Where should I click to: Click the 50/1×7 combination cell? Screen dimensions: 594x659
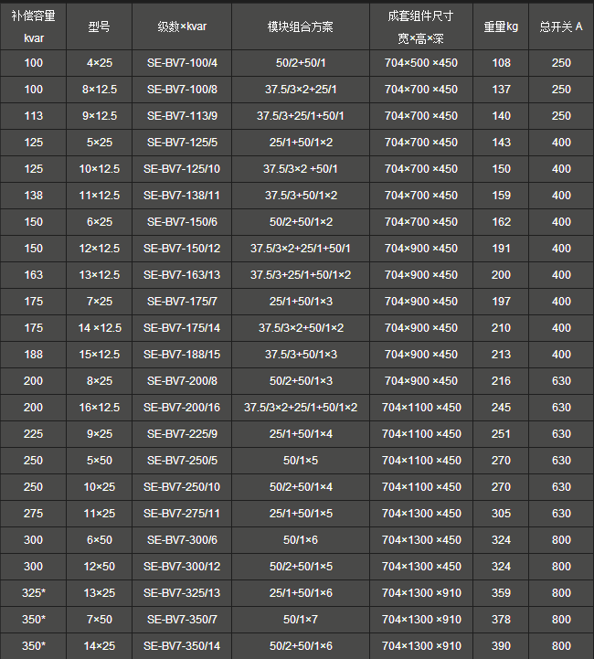[x=301, y=619]
